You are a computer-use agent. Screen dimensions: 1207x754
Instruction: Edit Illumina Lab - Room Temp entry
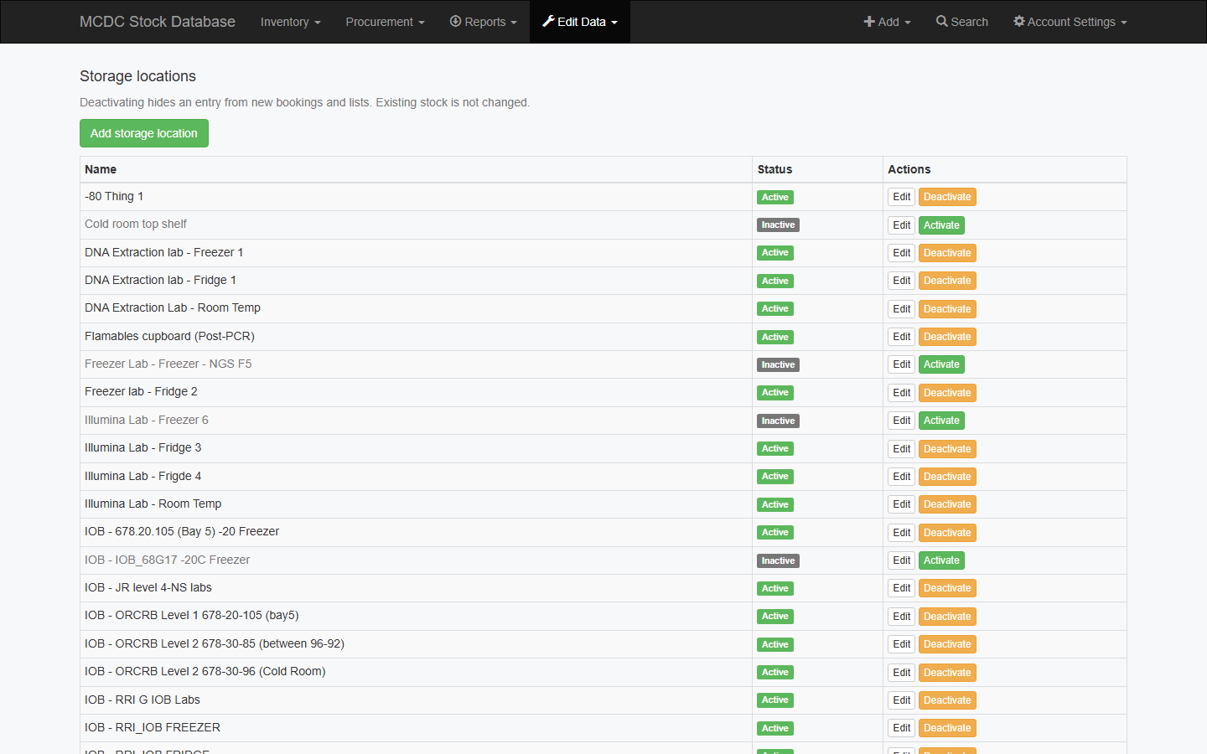tap(901, 504)
